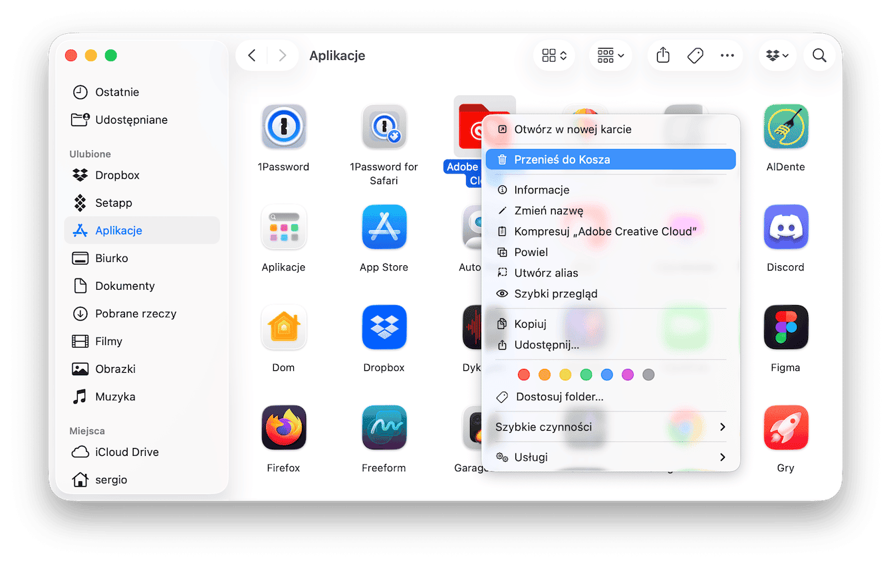The height and width of the screenshot is (565, 891).
Task: Go back with the left chevron
Action: [252, 56]
